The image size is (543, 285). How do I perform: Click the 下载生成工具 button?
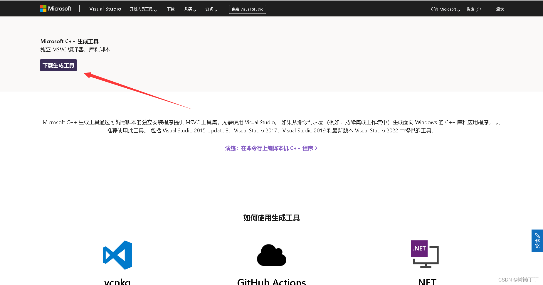pyautogui.click(x=58, y=65)
